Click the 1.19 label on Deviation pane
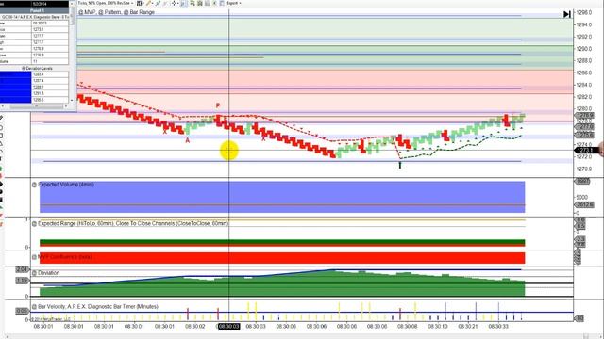This screenshot has height=339, width=604. (22, 281)
